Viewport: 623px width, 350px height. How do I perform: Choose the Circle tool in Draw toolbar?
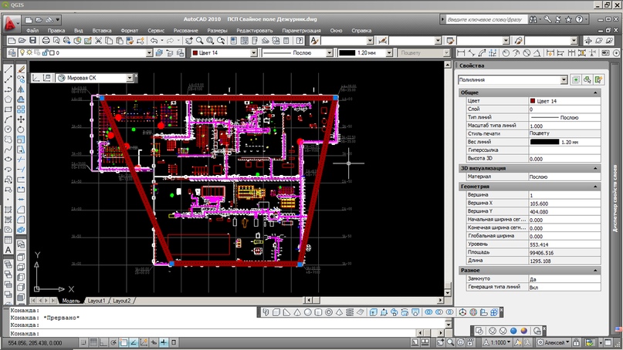coord(8,130)
